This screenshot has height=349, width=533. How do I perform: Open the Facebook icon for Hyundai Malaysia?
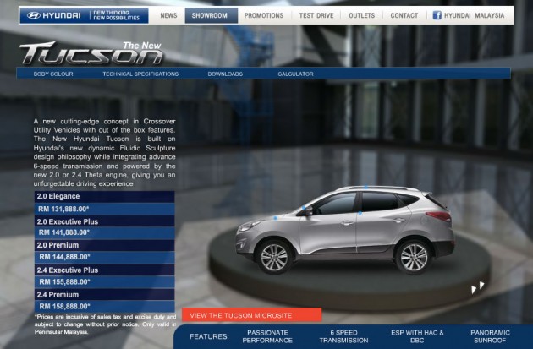point(437,15)
